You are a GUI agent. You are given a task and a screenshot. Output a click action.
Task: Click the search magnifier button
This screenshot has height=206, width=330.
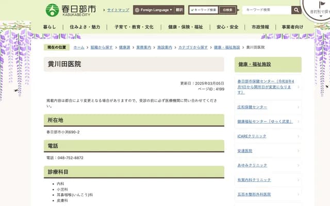(x=296, y=10)
